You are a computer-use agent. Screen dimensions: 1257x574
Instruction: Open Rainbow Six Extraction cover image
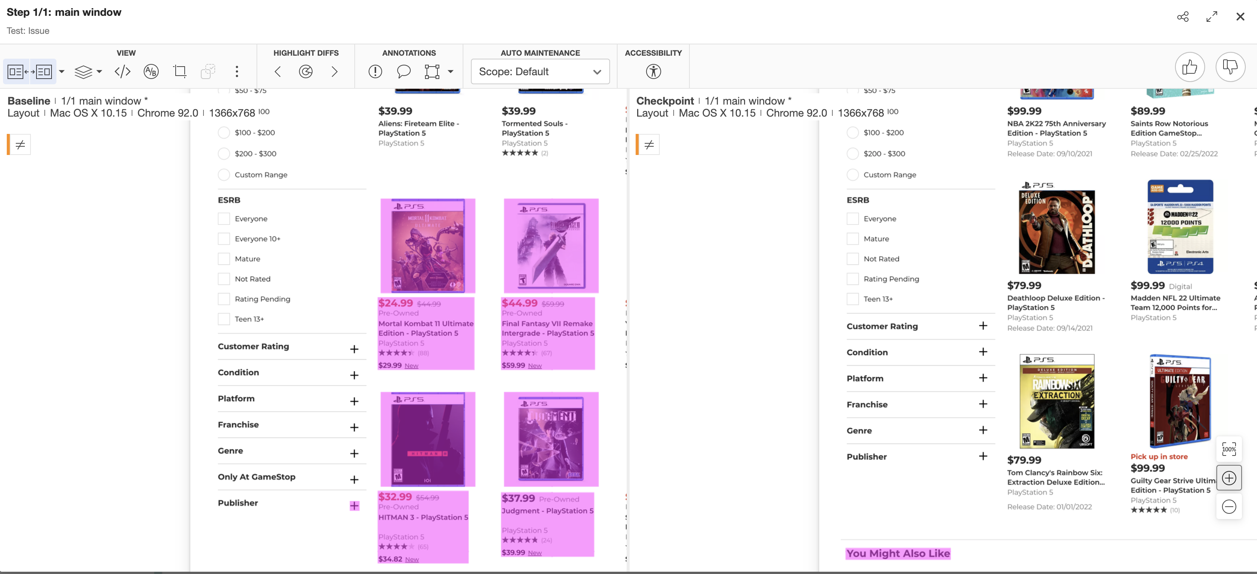[x=1057, y=401]
